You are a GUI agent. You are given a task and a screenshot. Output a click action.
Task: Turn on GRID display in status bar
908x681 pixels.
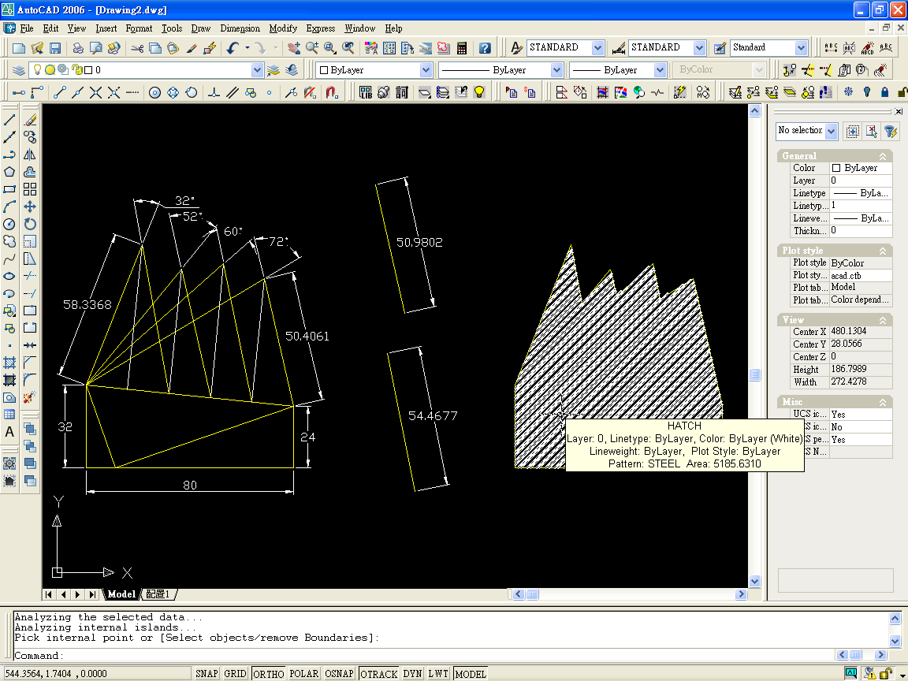pos(235,674)
